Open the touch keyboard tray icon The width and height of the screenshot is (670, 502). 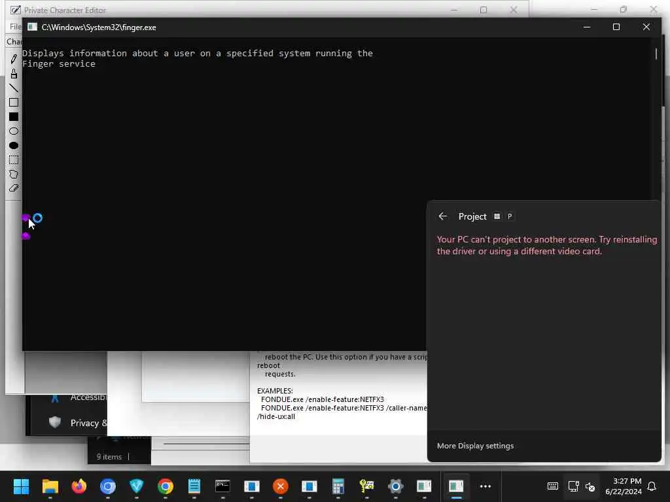[x=552, y=486]
